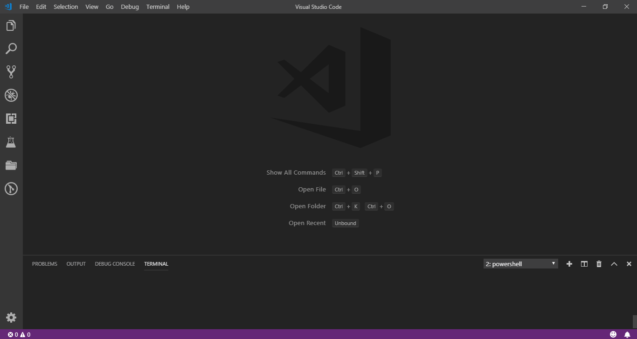
Task: Open the terminal selection dropdown
Action: (x=520, y=264)
